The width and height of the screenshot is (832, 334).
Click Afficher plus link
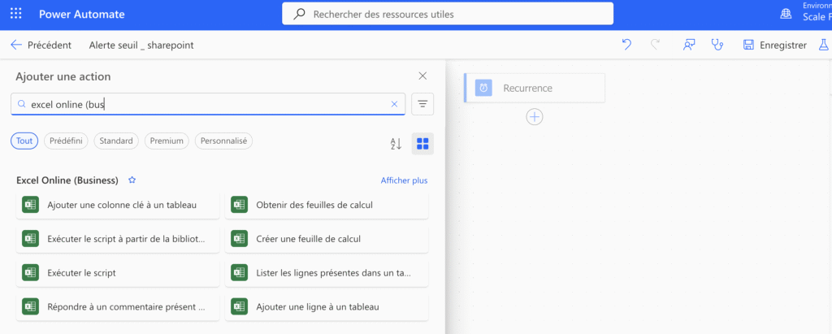[404, 180]
